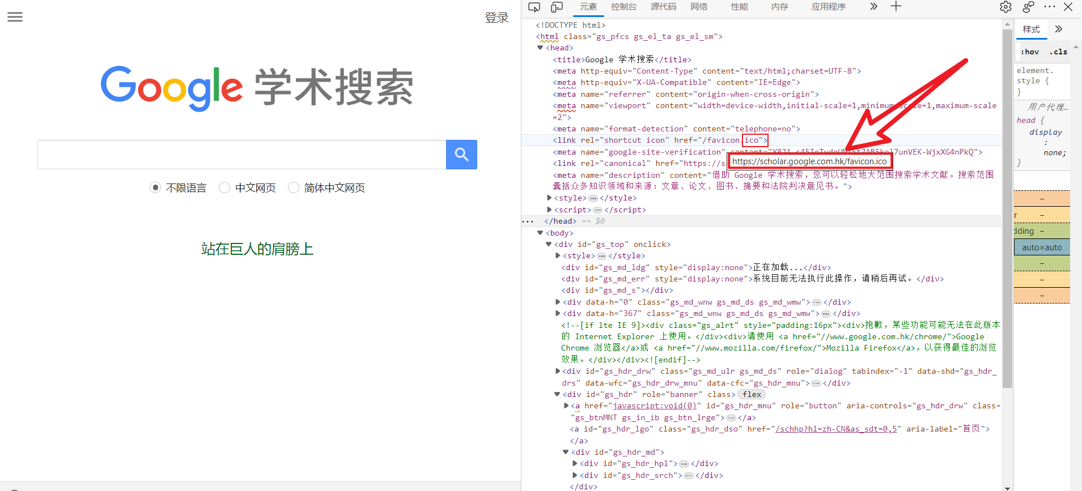Select the <!DOCTYPE html> line

click(570, 25)
